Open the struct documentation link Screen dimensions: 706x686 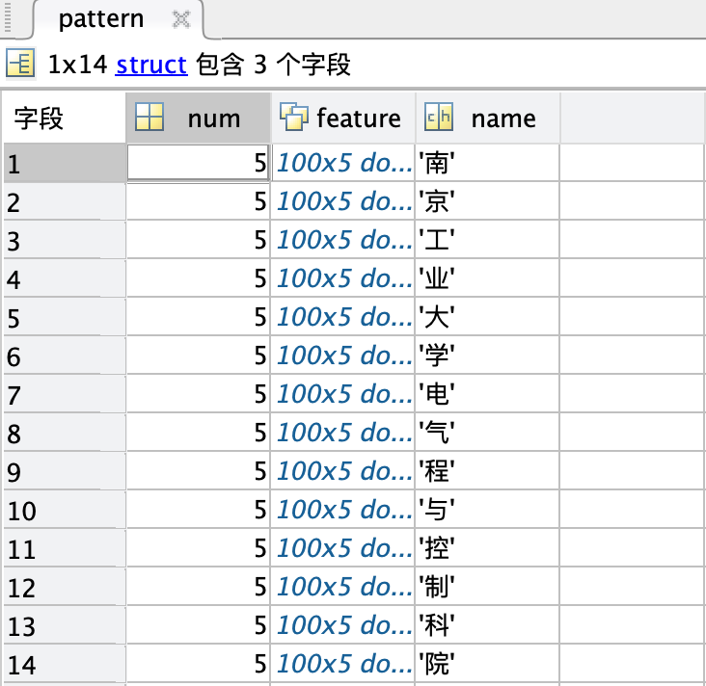(151, 65)
